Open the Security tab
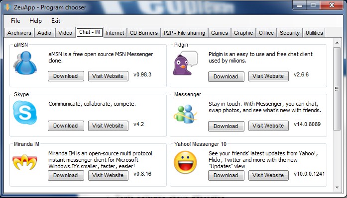 (x=290, y=33)
